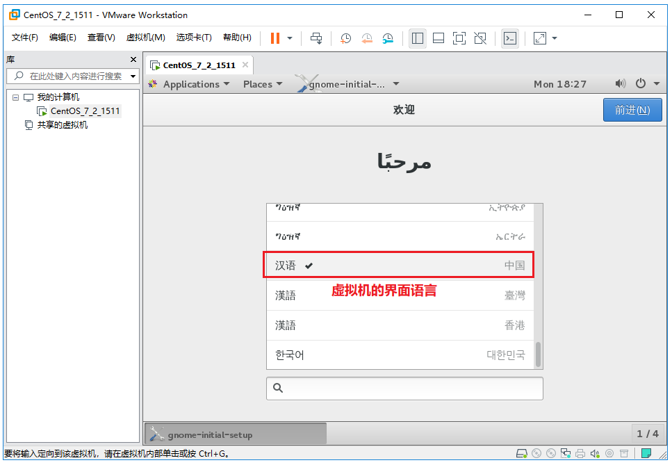Select 한국어 대한민국 language row
The width and height of the screenshot is (672, 465).
[x=400, y=355]
